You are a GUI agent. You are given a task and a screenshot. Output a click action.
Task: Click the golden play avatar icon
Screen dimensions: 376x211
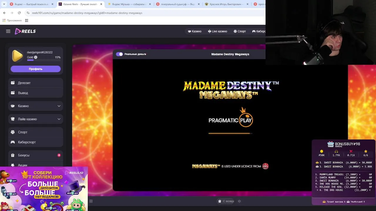pos(17,56)
